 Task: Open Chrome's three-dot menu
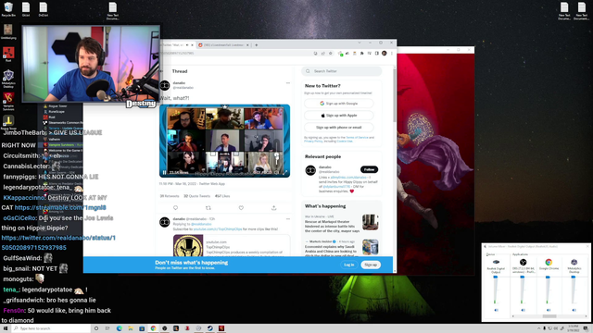tap(391, 54)
